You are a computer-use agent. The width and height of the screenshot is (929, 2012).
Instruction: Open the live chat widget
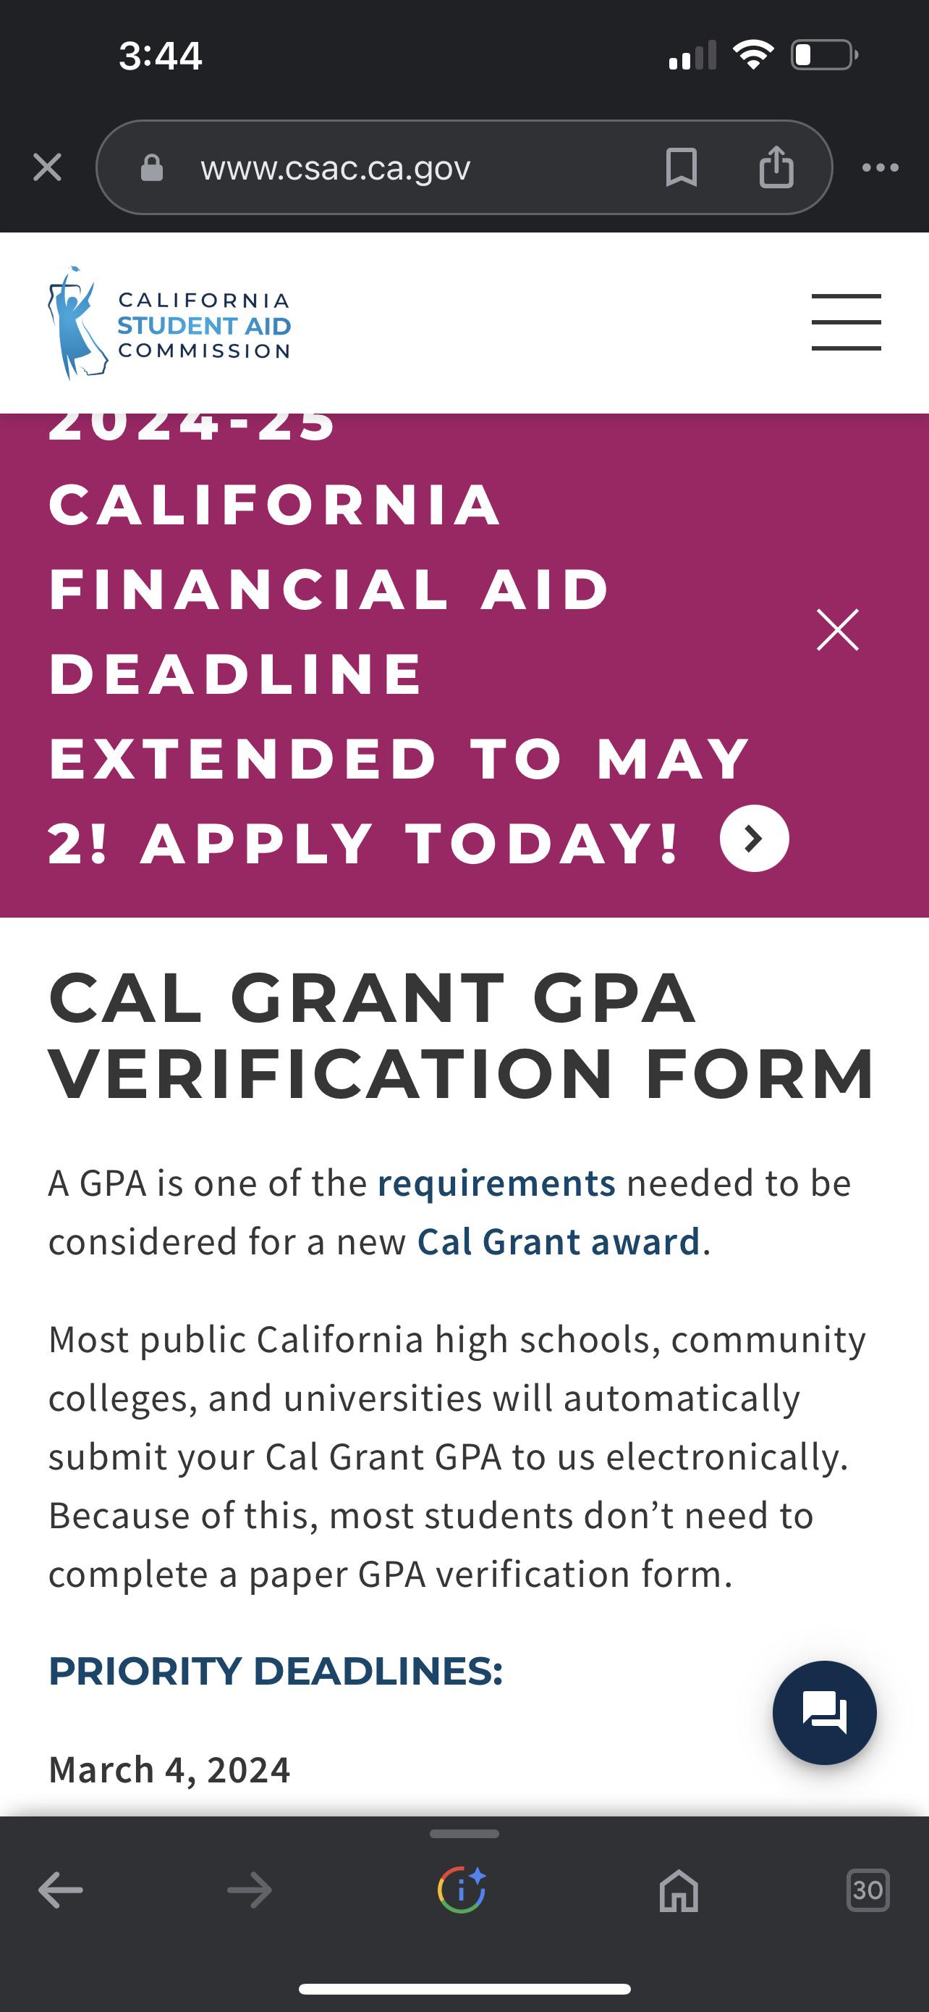pos(827,1711)
